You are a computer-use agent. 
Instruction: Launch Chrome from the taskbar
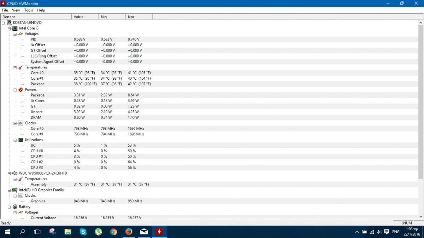pos(113,232)
